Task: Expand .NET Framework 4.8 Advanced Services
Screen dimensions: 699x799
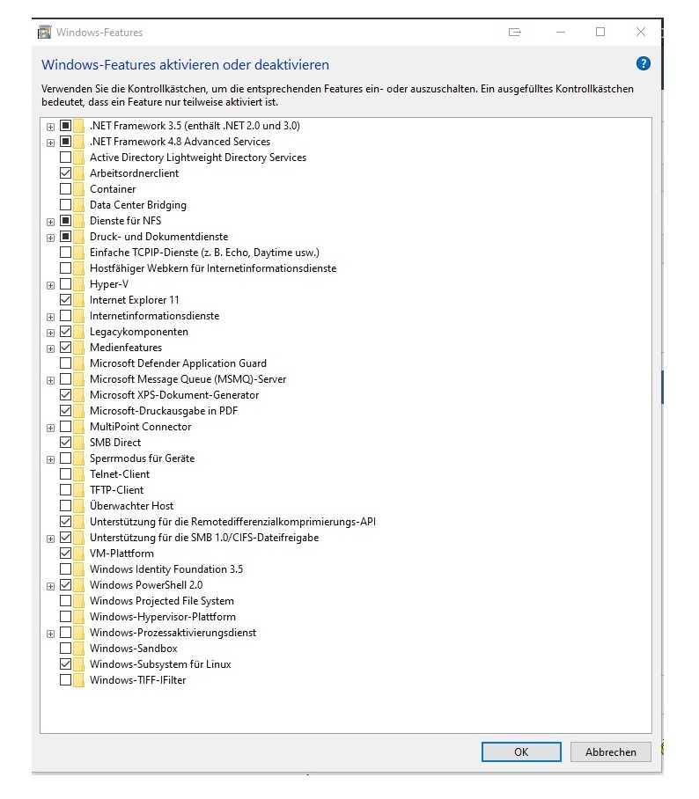Action: (50, 143)
